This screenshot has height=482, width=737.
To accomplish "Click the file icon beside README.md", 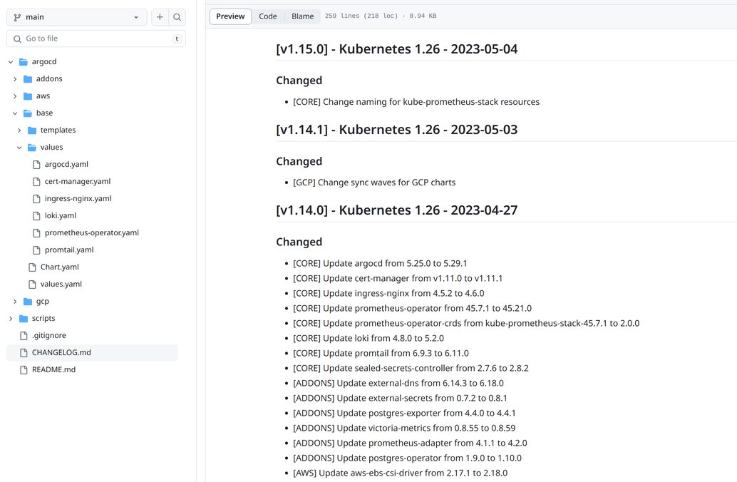I will coord(24,369).
